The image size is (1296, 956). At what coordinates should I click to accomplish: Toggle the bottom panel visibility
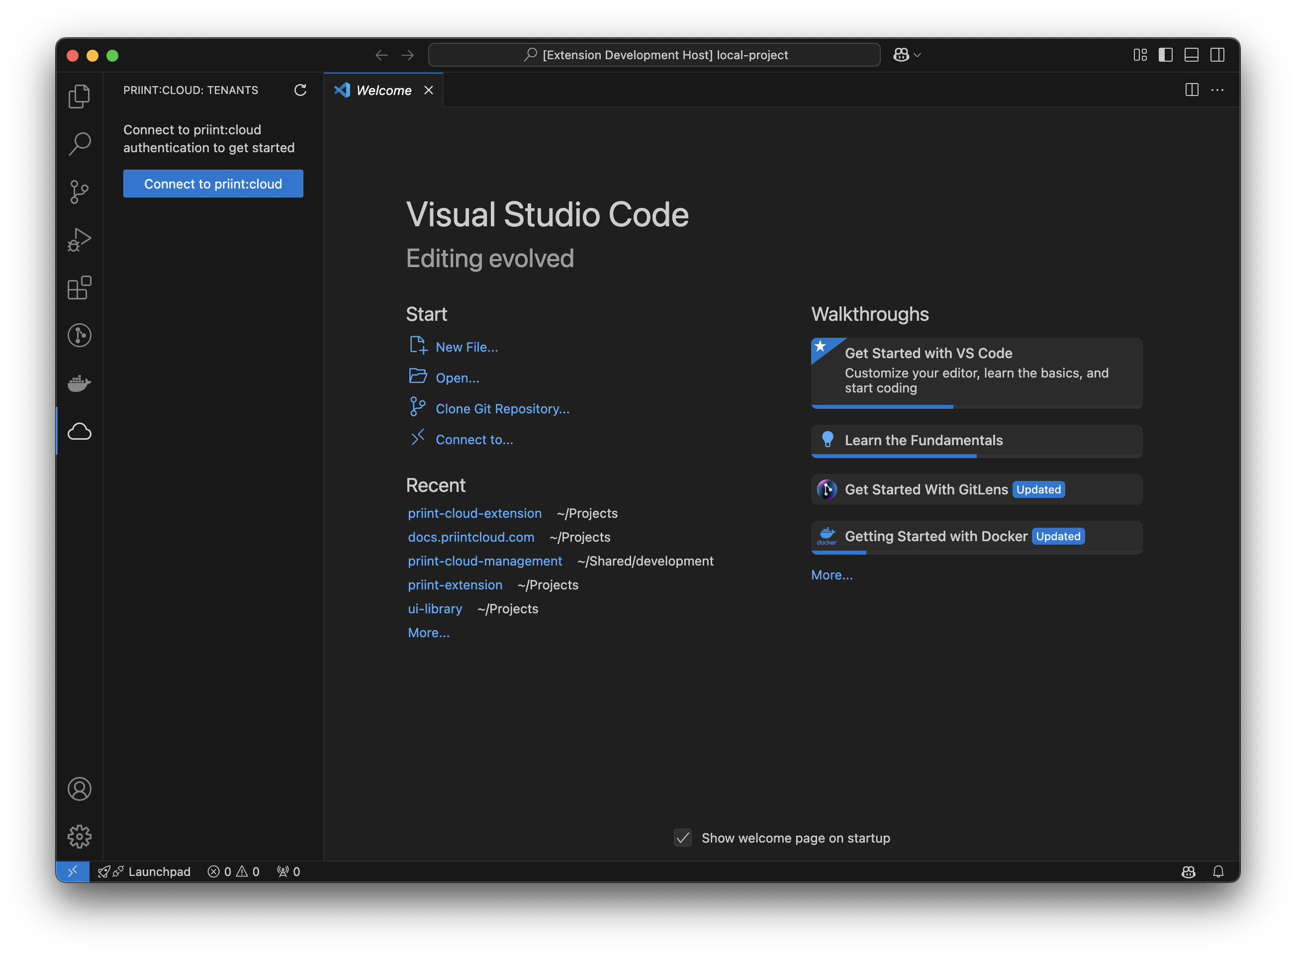[1191, 55]
